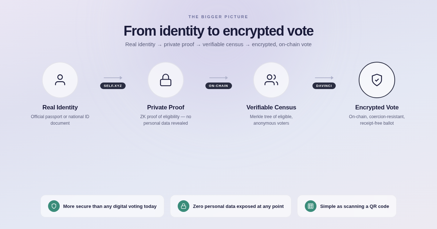The height and width of the screenshot is (229, 437).
Task: Click the "Simple as scanning a QR code" card
Action: click(347, 206)
